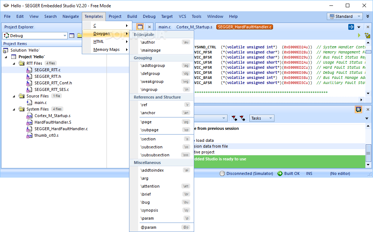Click the Built OK green status icon

point(280,173)
